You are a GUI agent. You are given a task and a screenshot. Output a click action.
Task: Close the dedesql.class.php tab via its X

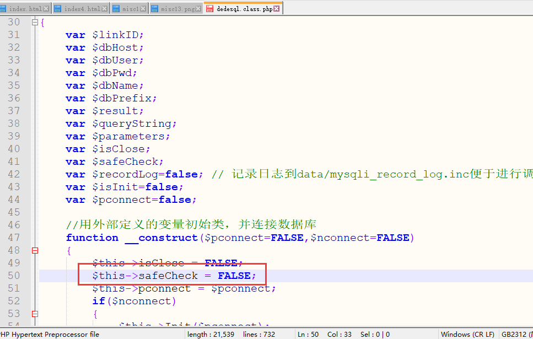coord(276,8)
